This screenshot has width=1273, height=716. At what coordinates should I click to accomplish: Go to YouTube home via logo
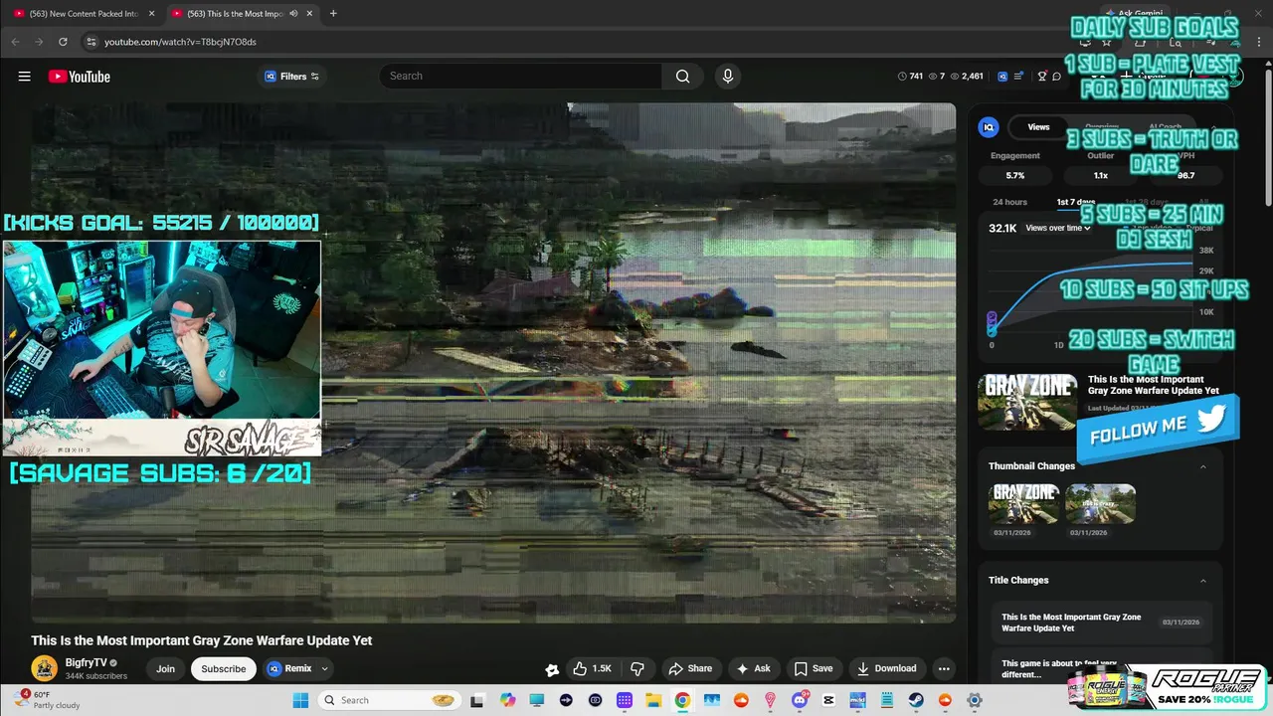pos(79,77)
